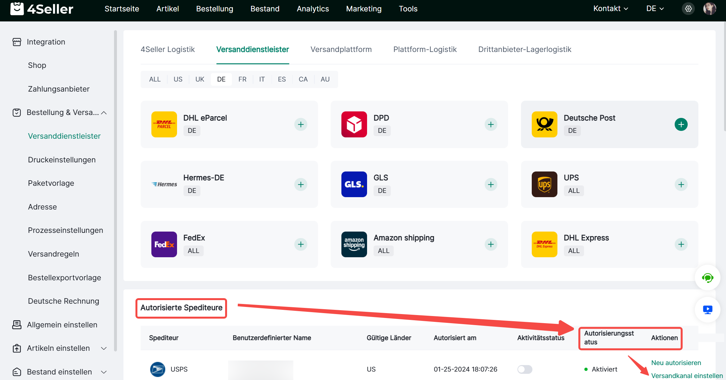Image resolution: width=726 pixels, height=380 pixels.
Task: Add Deutsche Post with the green plus
Action: point(681,124)
